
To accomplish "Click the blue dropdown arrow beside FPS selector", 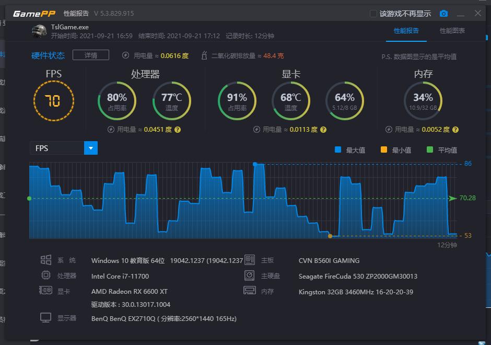I will click(91, 148).
